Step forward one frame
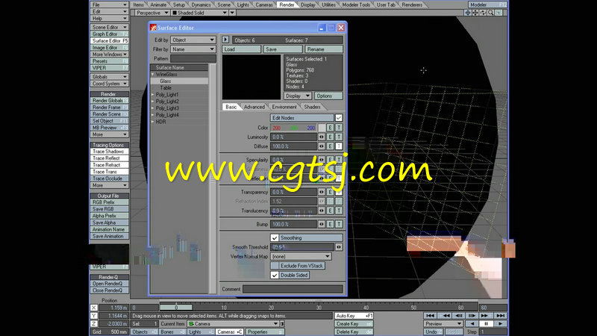 coord(472,316)
